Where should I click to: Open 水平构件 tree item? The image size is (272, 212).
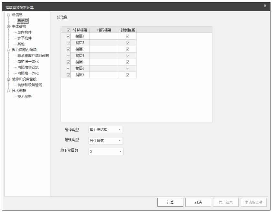[25, 38]
